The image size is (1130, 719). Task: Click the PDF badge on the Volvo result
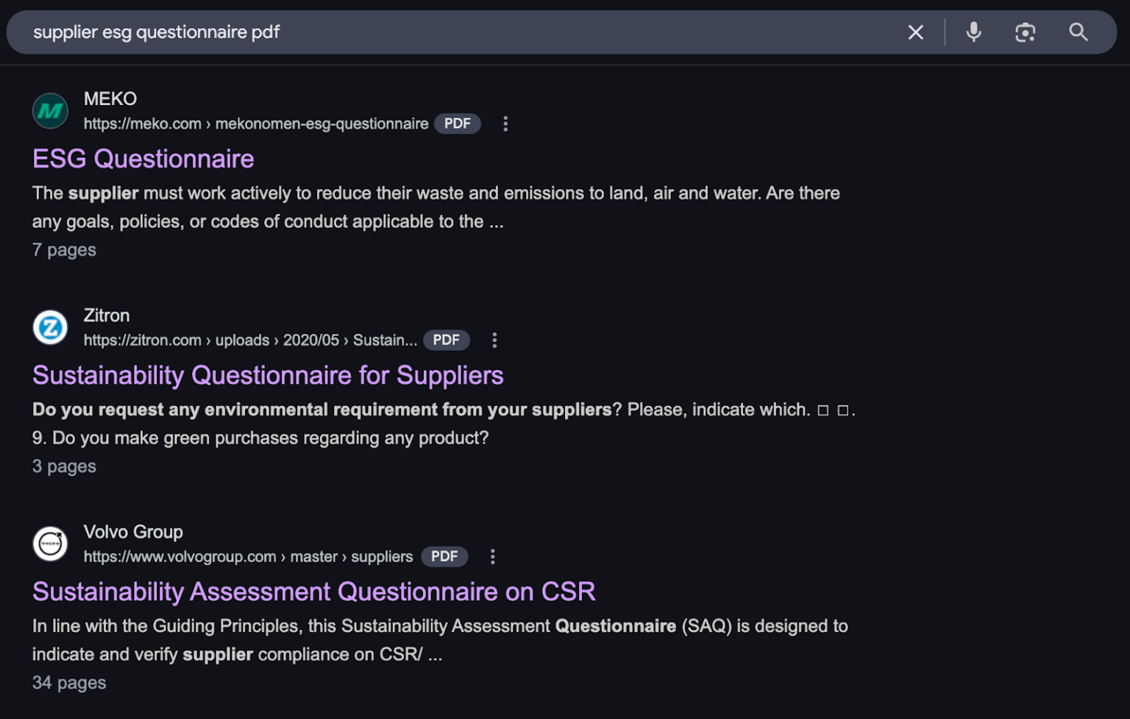coord(444,557)
